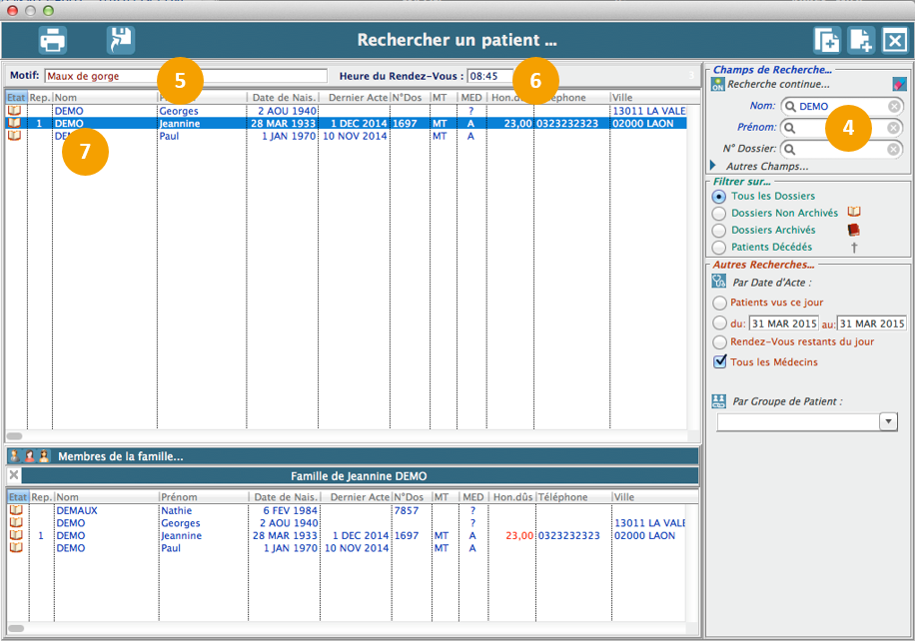Select the Patients Décédés filter option

pos(719,247)
